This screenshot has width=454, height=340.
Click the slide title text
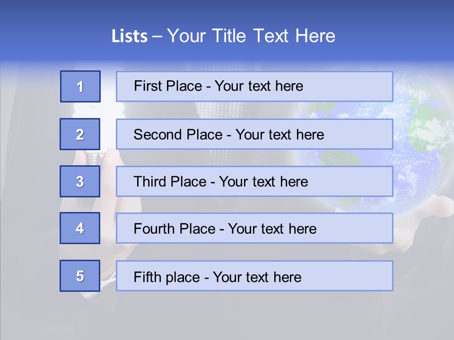(x=223, y=36)
